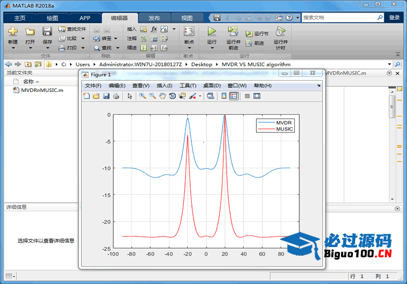The image size is (407, 284).
Task: Switch to the 视图 (View) tab
Action: pos(187,18)
